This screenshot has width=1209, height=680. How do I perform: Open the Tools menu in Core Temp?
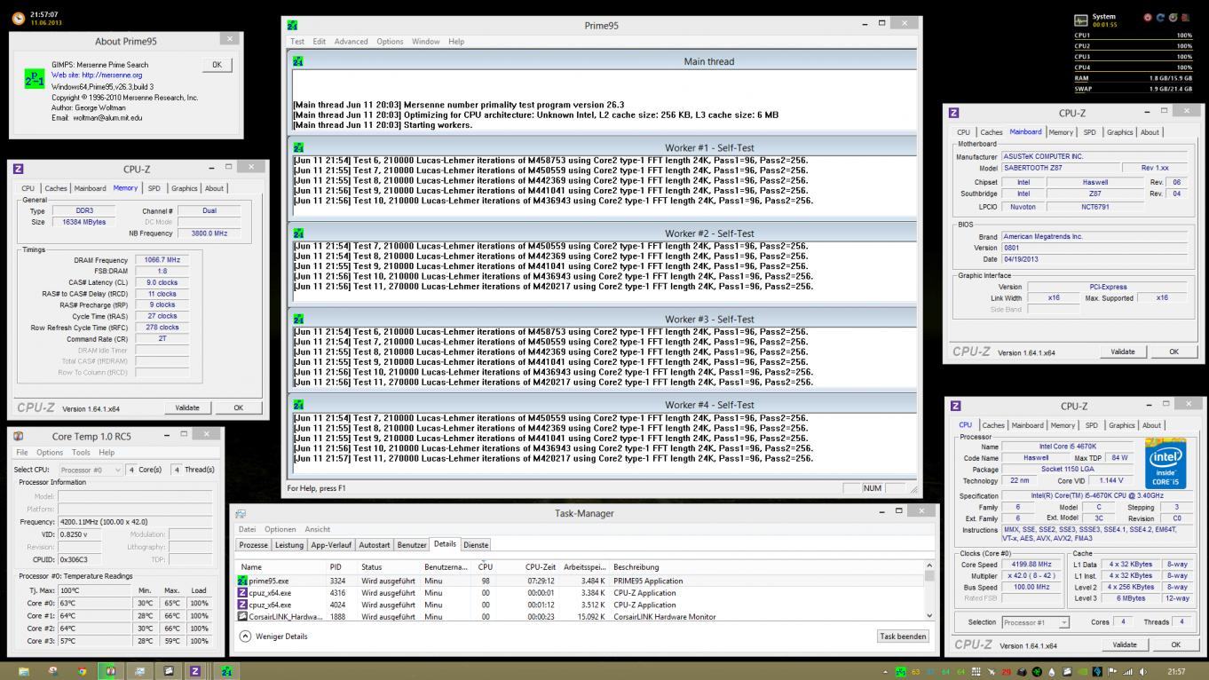pos(81,453)
